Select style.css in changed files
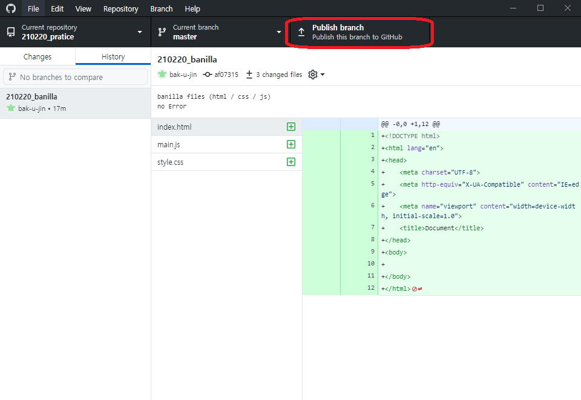The height and width of the screenshot is (400, 581). click(226, 162)
